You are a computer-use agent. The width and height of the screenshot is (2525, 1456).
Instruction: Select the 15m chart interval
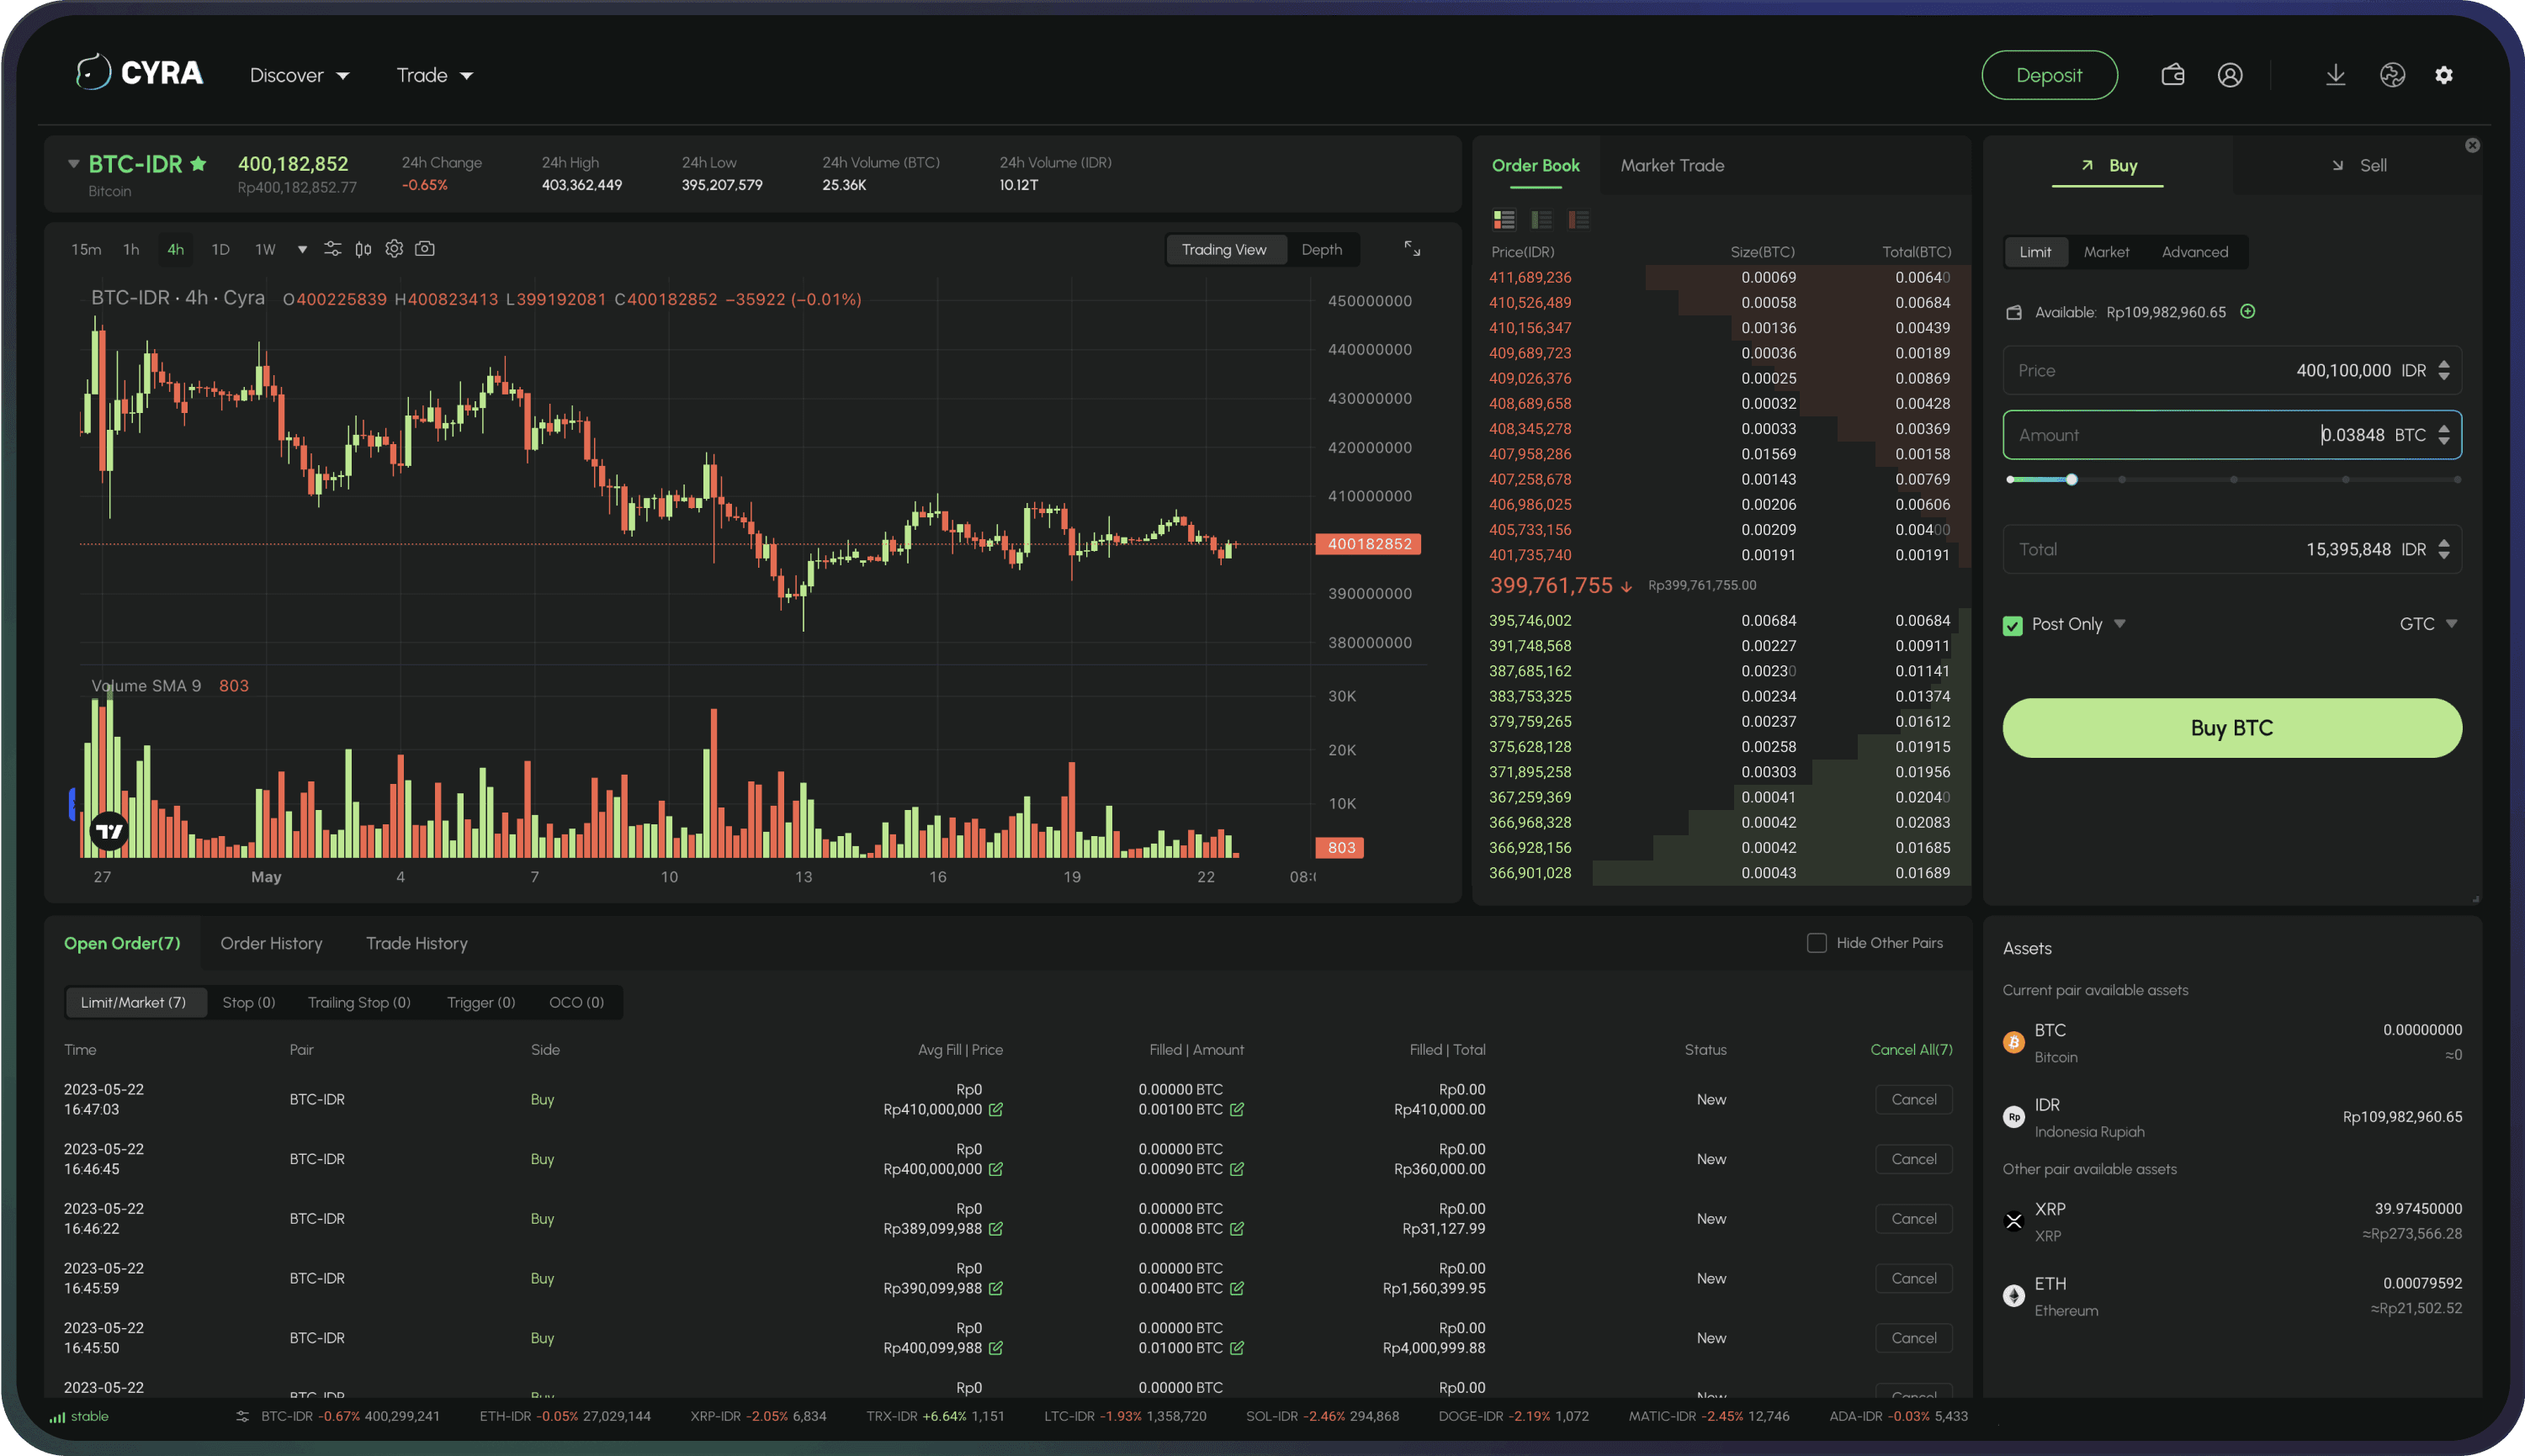86,249
